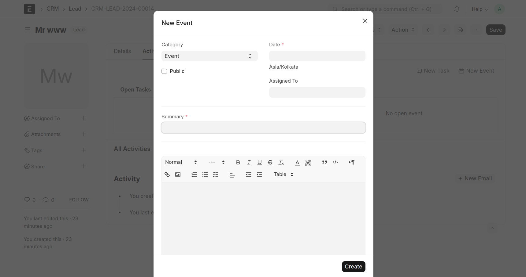The image size is (526, 277).
Task: Apply italic formatting in the editor
Action: [x=249, y=162]
